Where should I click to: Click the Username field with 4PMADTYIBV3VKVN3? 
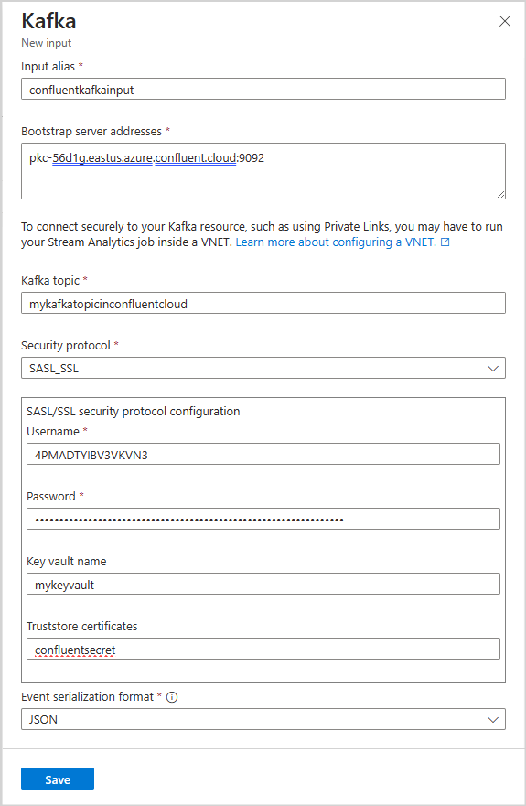(263, 454)
